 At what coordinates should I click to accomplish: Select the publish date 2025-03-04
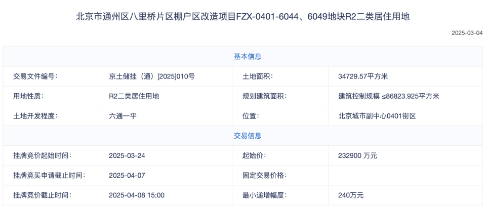tap(467, 33)
